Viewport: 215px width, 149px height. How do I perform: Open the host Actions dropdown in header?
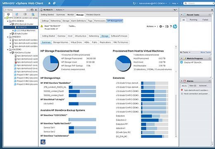60,10
